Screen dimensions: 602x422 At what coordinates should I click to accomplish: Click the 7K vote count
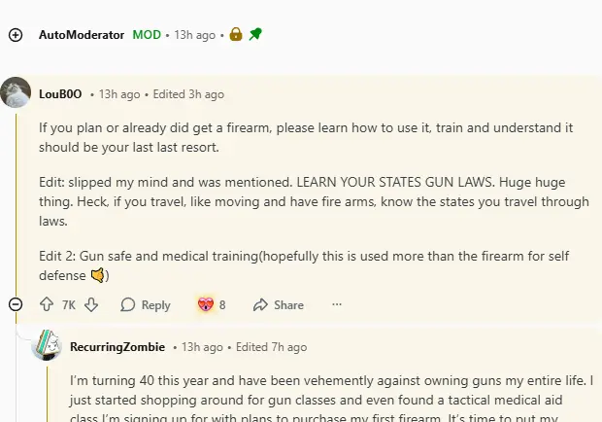69,305
